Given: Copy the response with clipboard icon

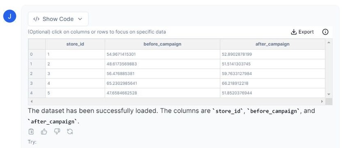Looking at the screenshot, I should [31, 132].
